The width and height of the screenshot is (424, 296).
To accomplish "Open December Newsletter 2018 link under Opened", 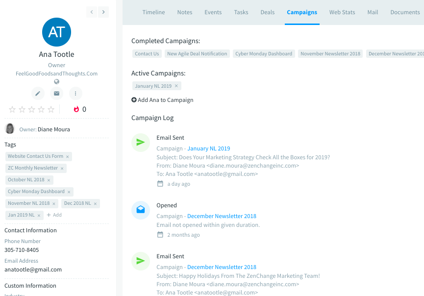I will tap(222, 216).
